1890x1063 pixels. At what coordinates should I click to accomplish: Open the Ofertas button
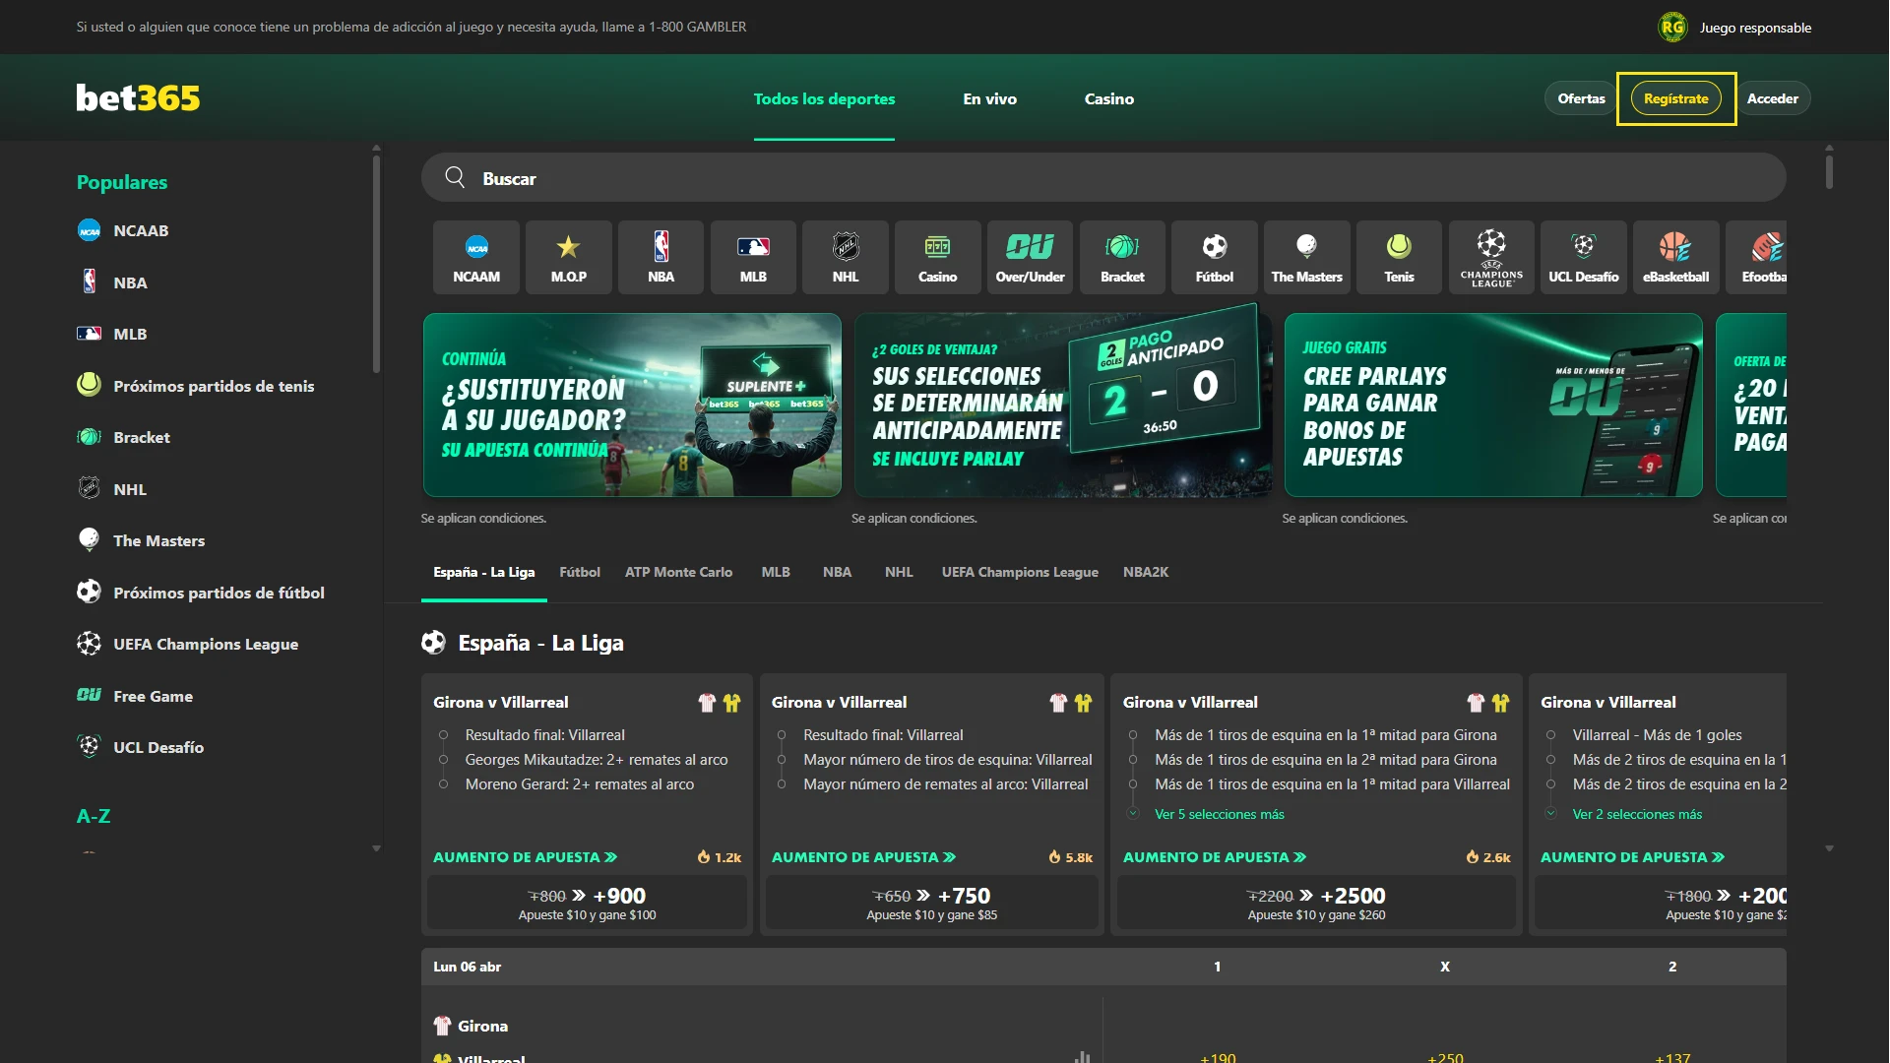[1581, 98]
